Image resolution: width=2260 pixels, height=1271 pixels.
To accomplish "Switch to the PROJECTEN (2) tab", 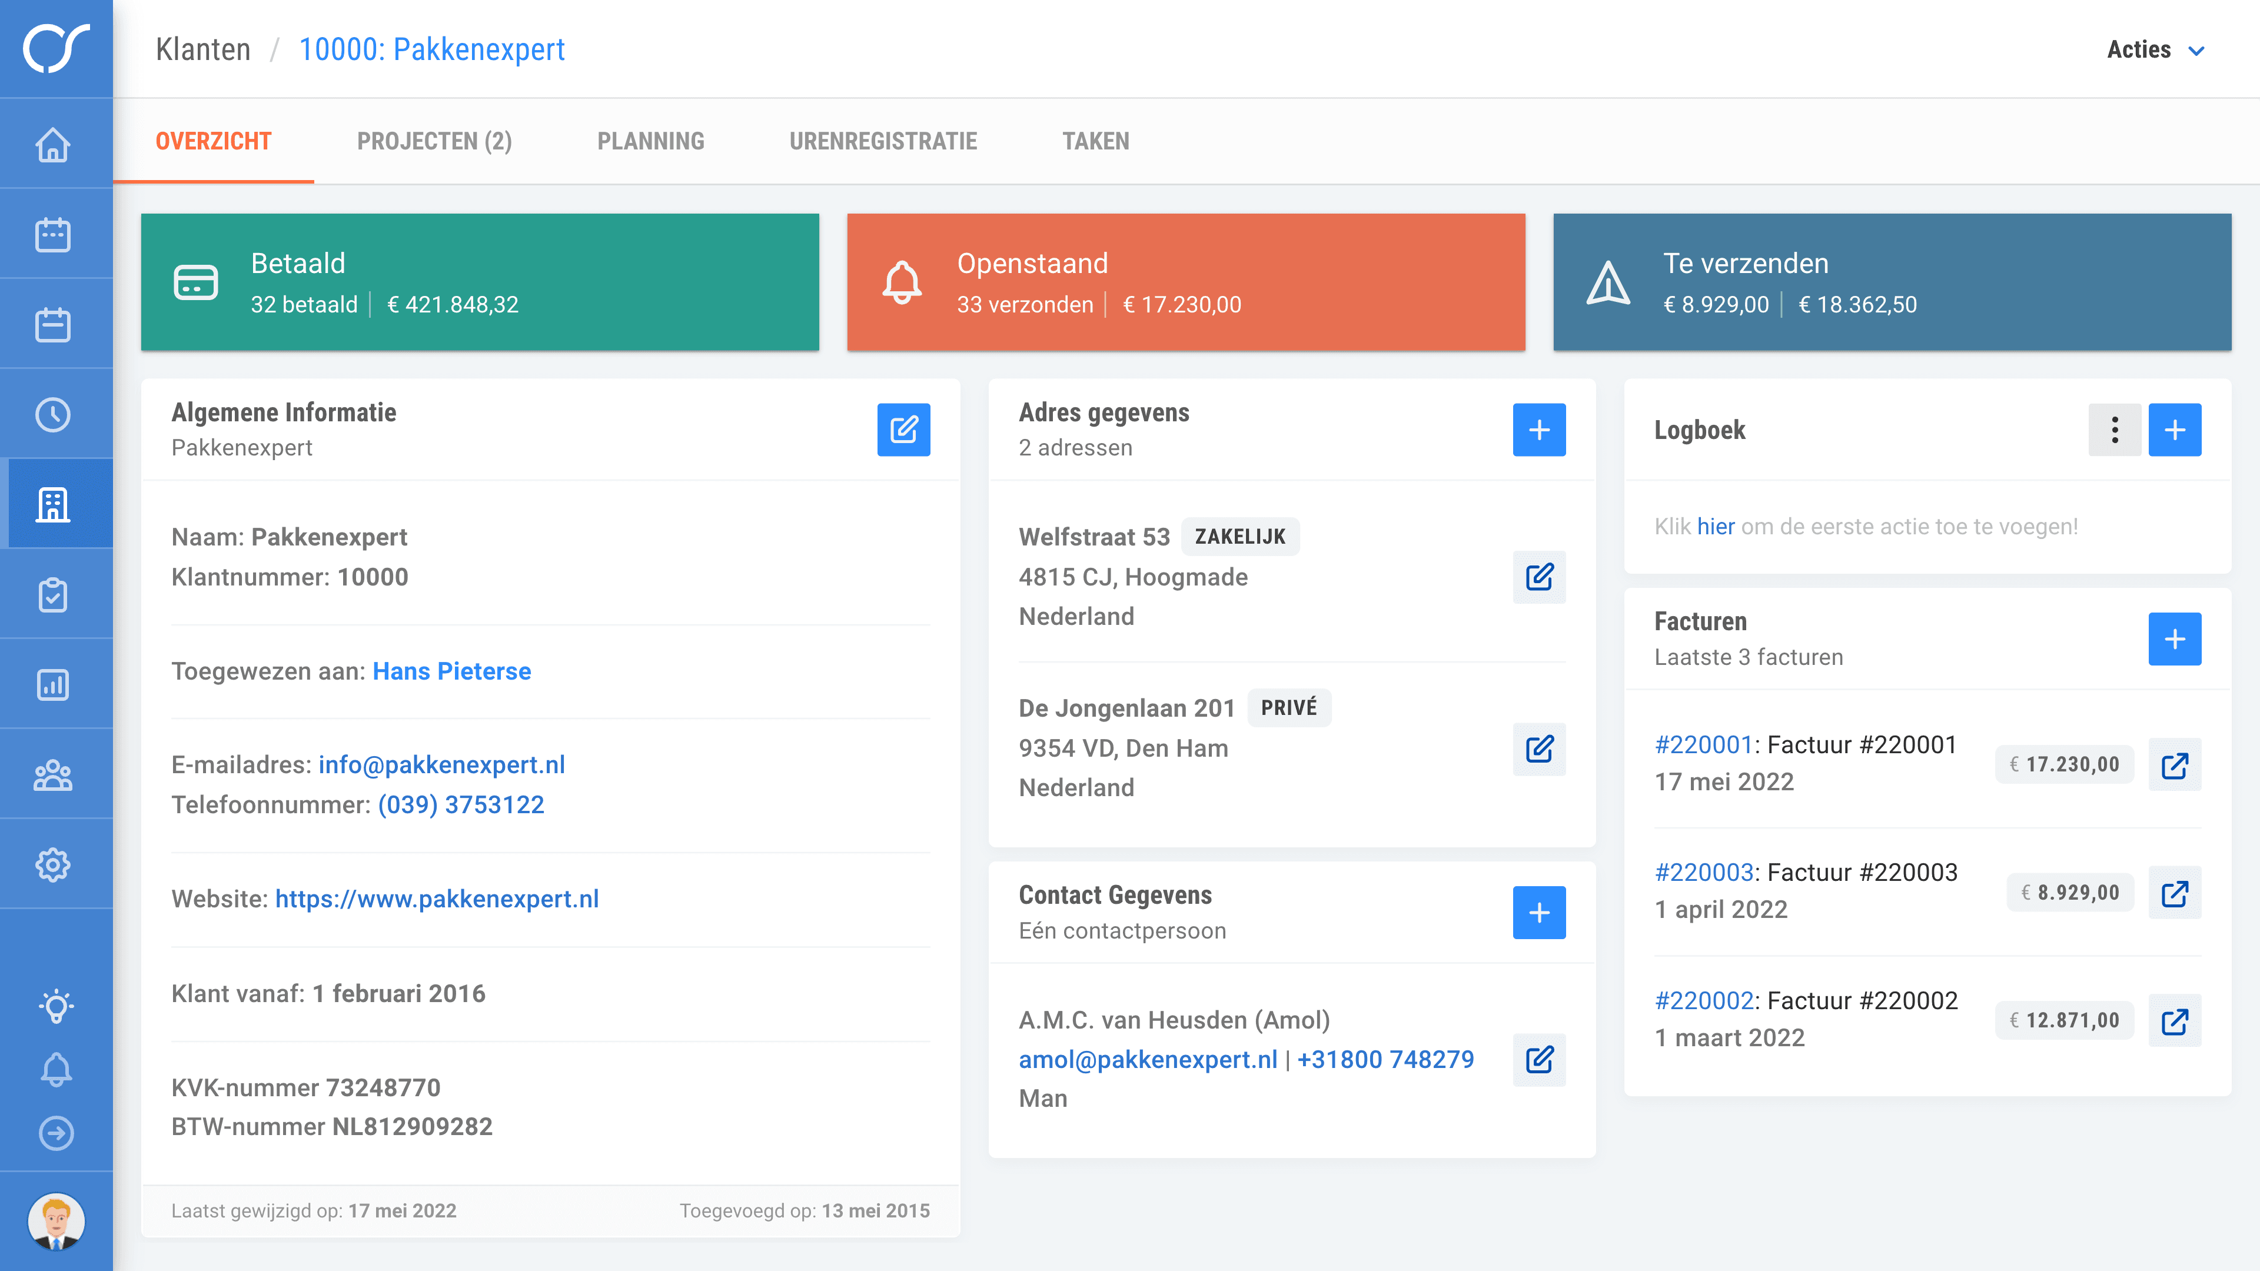I will [x=434, y=141].
